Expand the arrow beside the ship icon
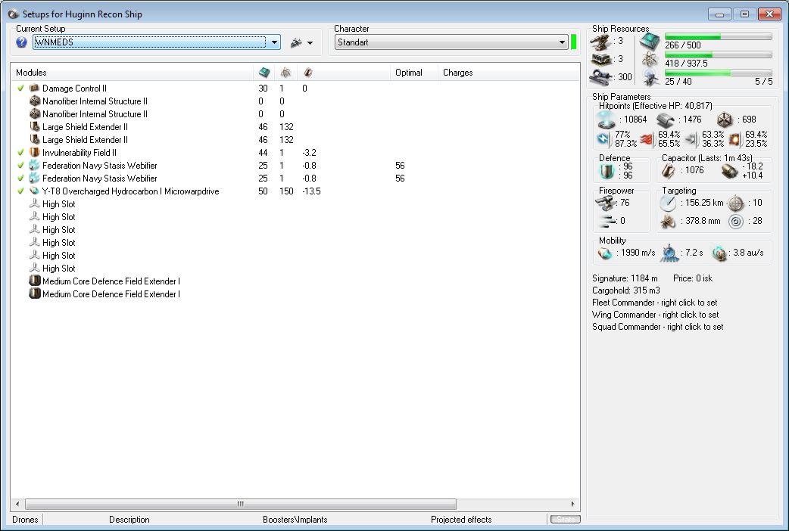Screen dimensions: 789x531 (310, 43)
